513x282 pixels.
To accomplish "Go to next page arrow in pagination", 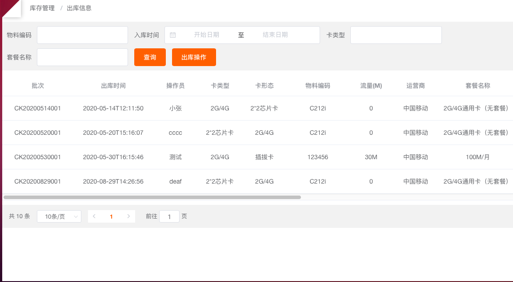I will 128,216.
